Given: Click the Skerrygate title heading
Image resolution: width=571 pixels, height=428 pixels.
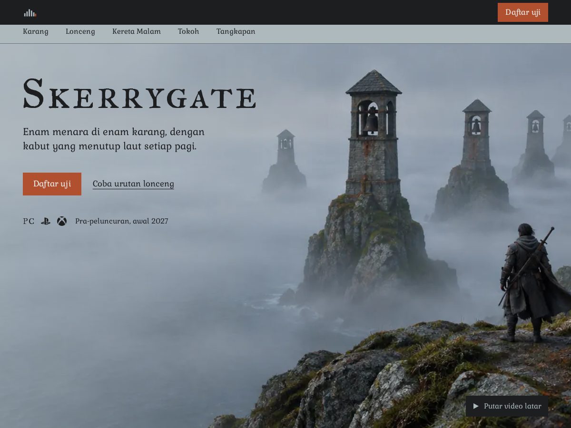Looking at the screenshot, I should click(x=139, y=94).
